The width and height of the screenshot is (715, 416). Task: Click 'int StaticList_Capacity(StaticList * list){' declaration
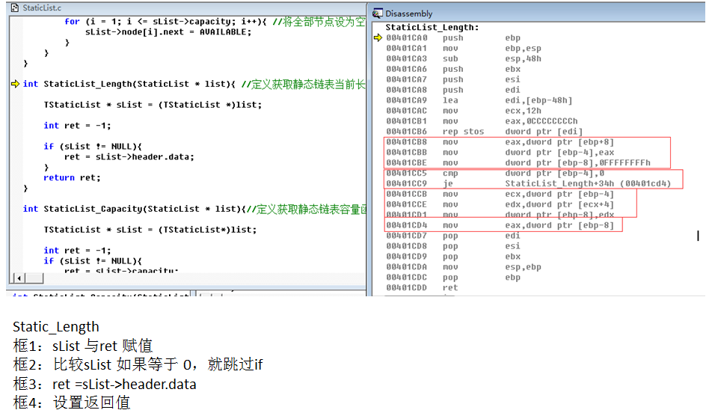pyautogui.click(x=135, y=209)
